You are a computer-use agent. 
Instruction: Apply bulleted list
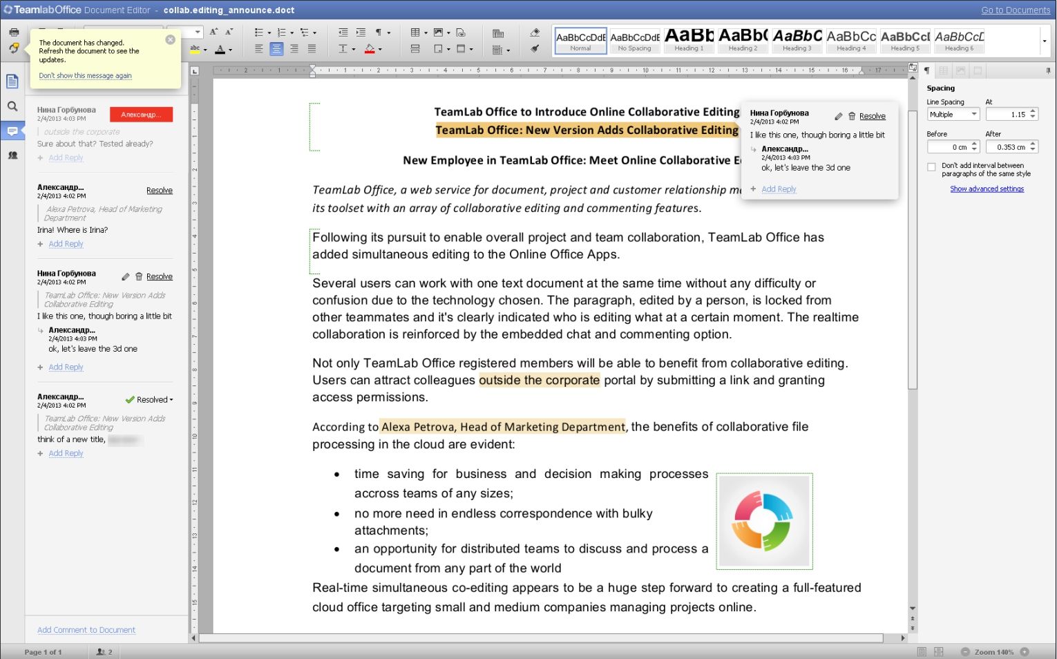coord(258,32)
